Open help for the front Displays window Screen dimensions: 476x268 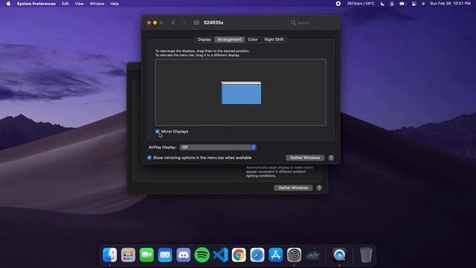331,158
